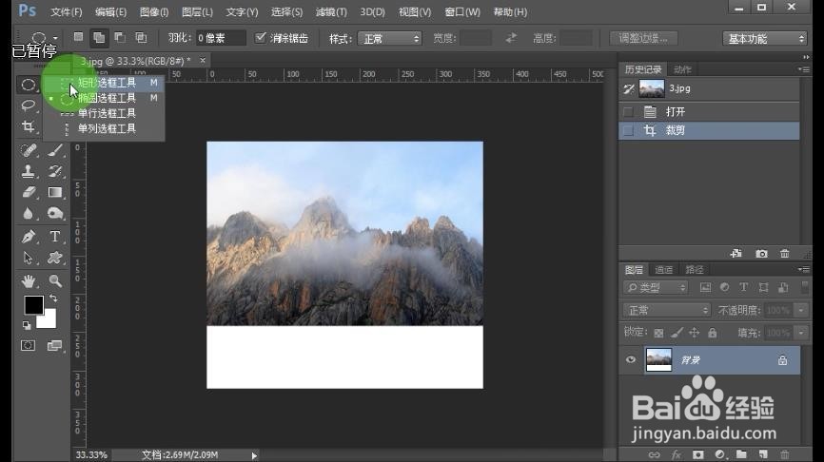Open the 图像(I) menu
This screenshot has height=462, width=824.
(x=154, y=11)
